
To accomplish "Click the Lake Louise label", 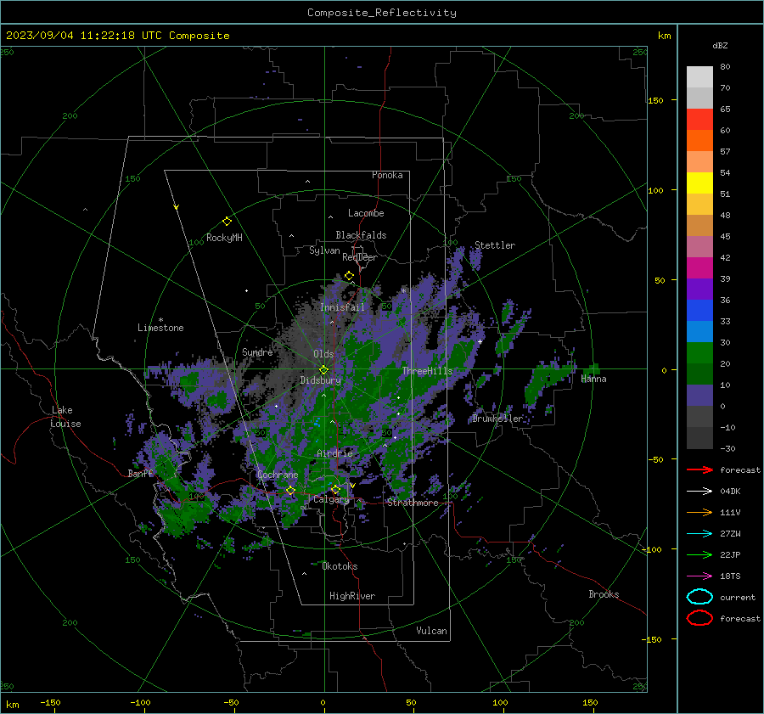I will pyautogui.click(x=65, y=417).
